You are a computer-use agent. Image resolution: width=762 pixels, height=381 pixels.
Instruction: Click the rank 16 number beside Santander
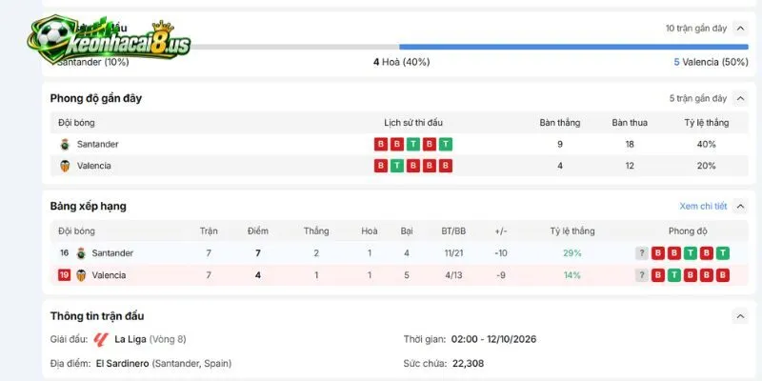64,253
